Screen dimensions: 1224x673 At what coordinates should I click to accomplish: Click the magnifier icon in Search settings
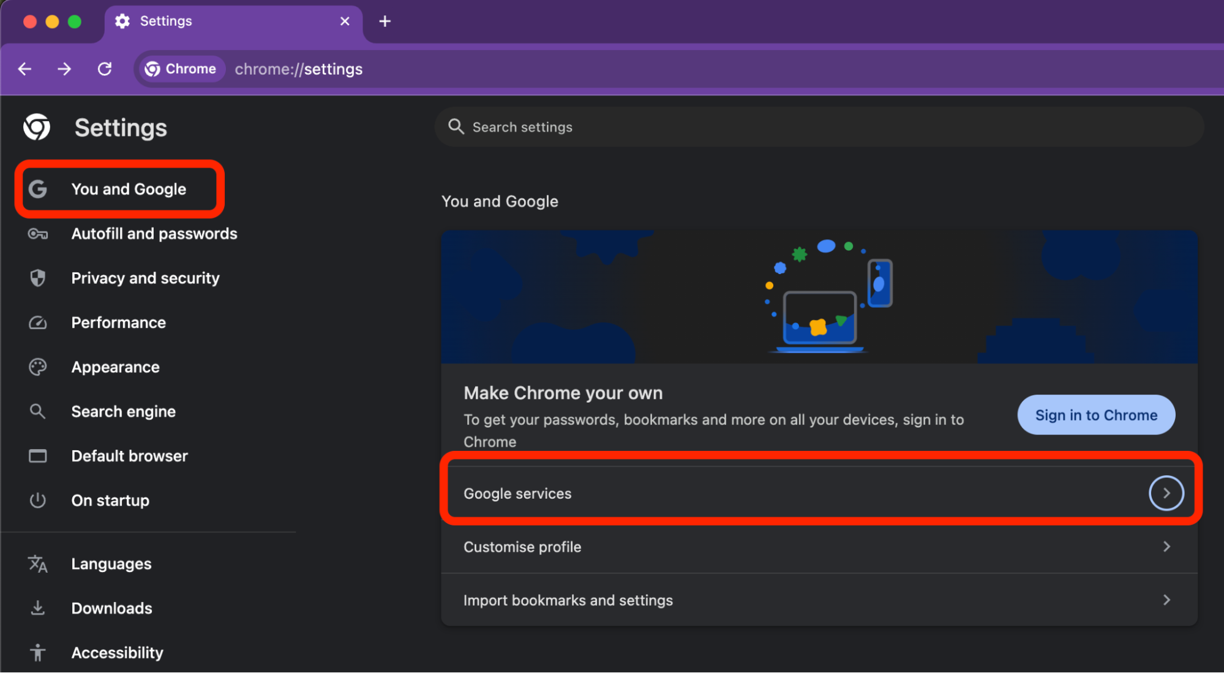[456, 127]
